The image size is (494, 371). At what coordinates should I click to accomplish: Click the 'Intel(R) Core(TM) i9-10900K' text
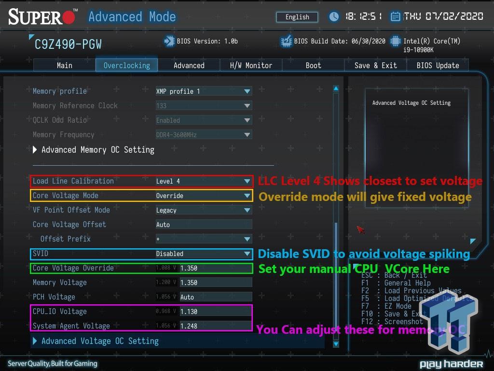pos(432,45)
